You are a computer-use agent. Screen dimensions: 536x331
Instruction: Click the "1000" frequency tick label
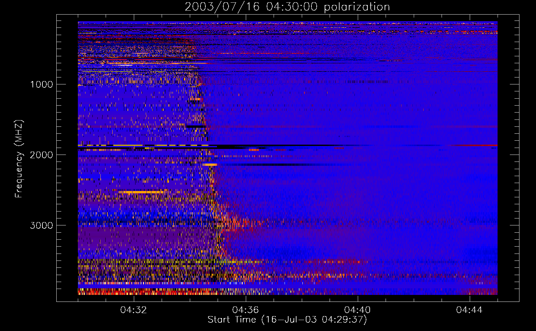pyautogui.click(x=41, y=84)
